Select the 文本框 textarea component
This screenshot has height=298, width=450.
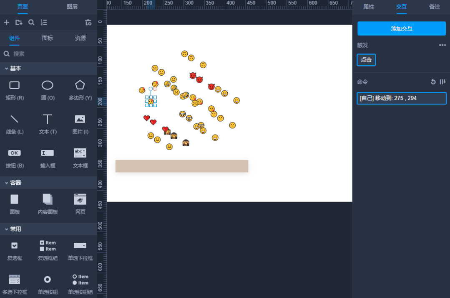click(x=80, y=158)
